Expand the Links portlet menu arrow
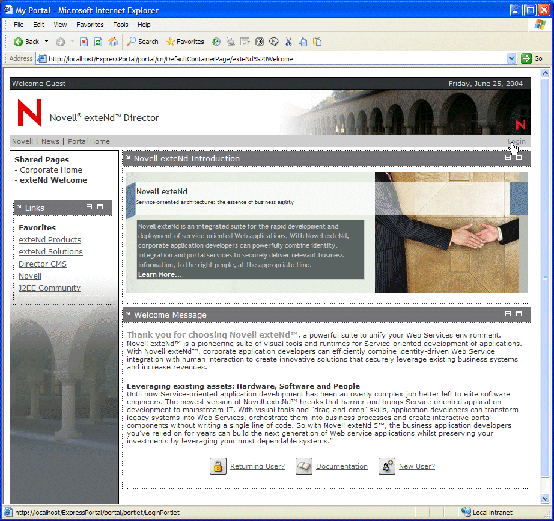The width and height of the screenshot is (554, 521). 19,207
